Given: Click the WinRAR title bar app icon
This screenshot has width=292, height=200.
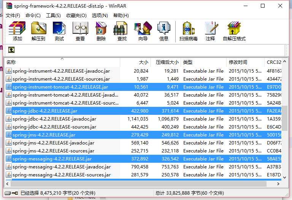Looking at the screenshot, I should (x=9, y=6).
